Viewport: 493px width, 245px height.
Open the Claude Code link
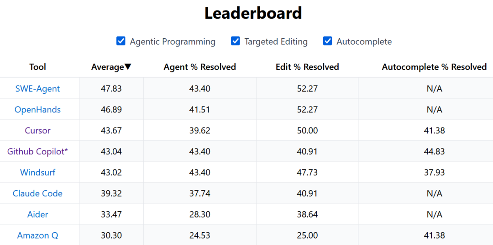coord(37,194)
